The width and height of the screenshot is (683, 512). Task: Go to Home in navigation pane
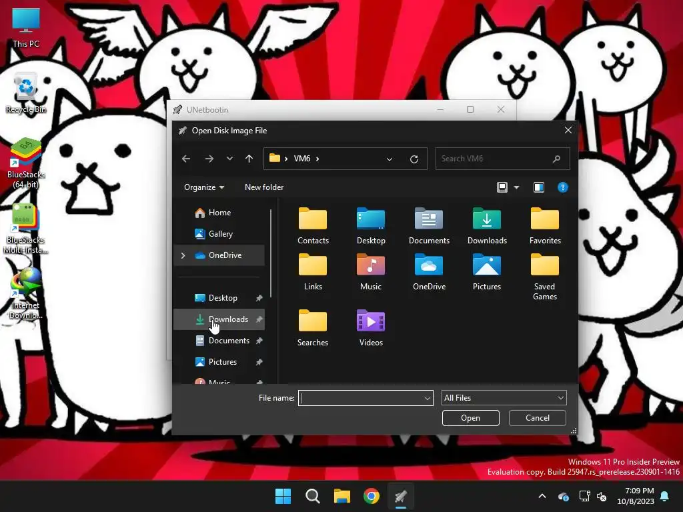pos(219,213)
